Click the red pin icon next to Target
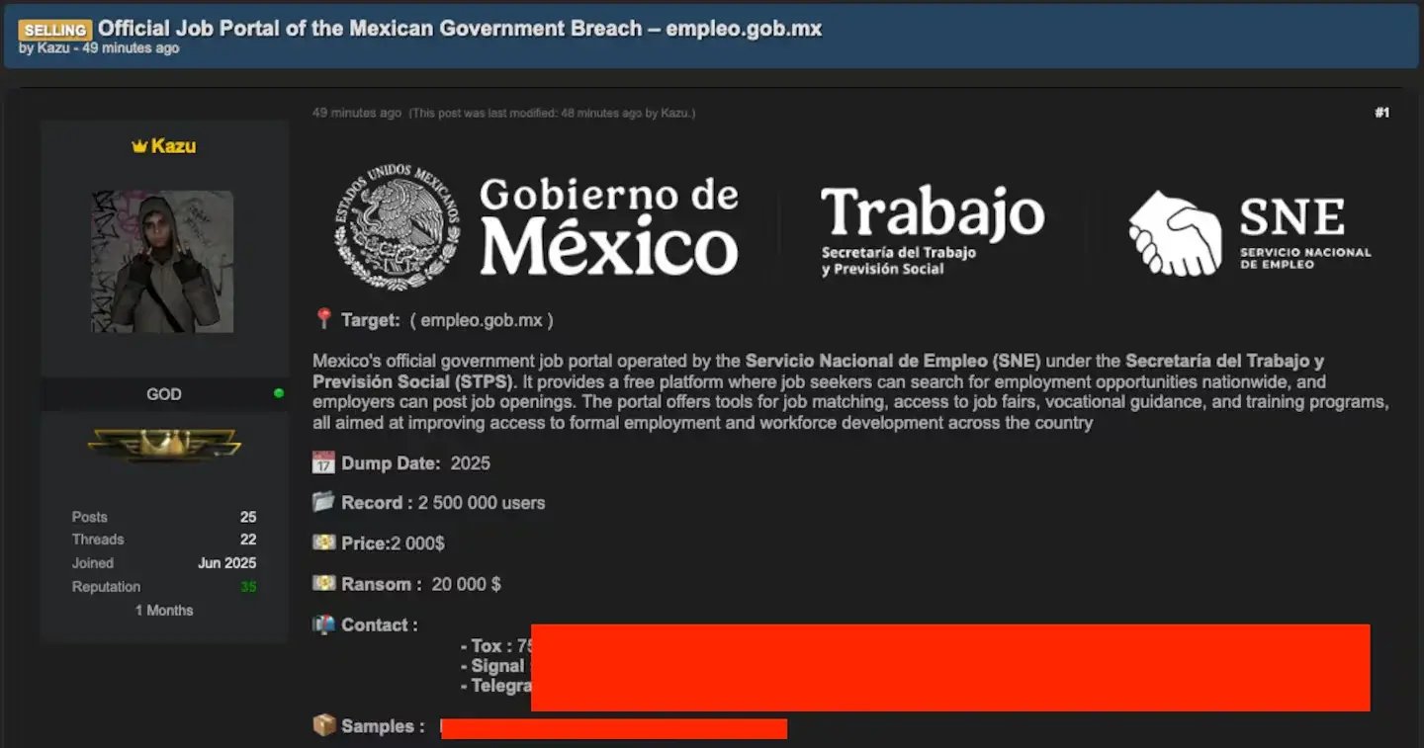This screenshot has width=1424, height=748. click(x=323, y=319)
